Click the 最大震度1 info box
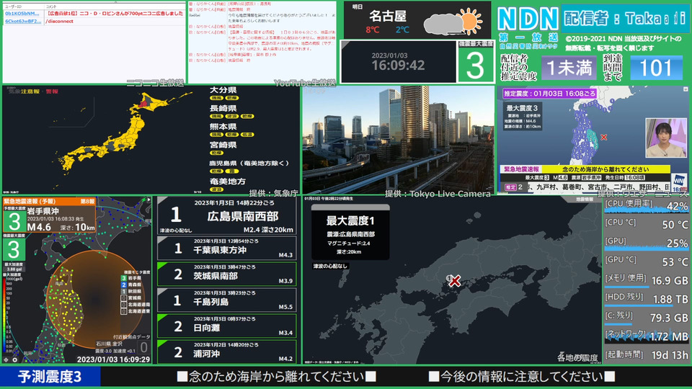 [350, 233]
